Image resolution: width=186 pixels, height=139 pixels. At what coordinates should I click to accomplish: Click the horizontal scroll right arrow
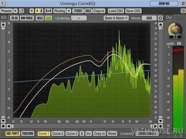(155, 126)
